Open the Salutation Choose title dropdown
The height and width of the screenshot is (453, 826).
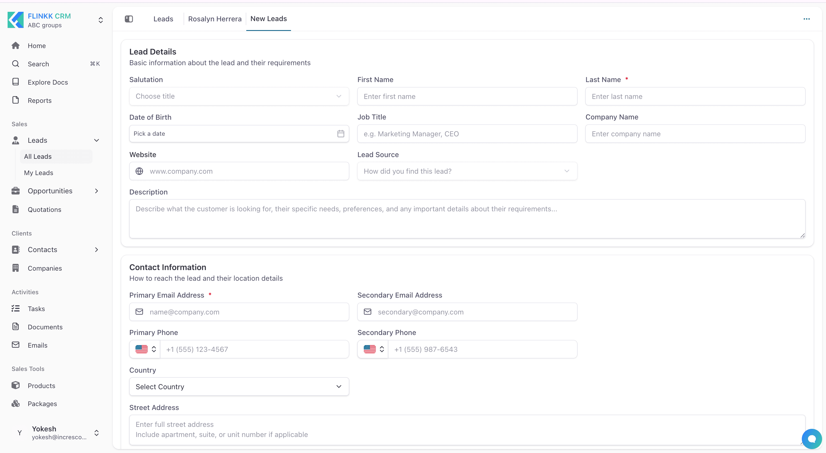[x=239, y=96]
